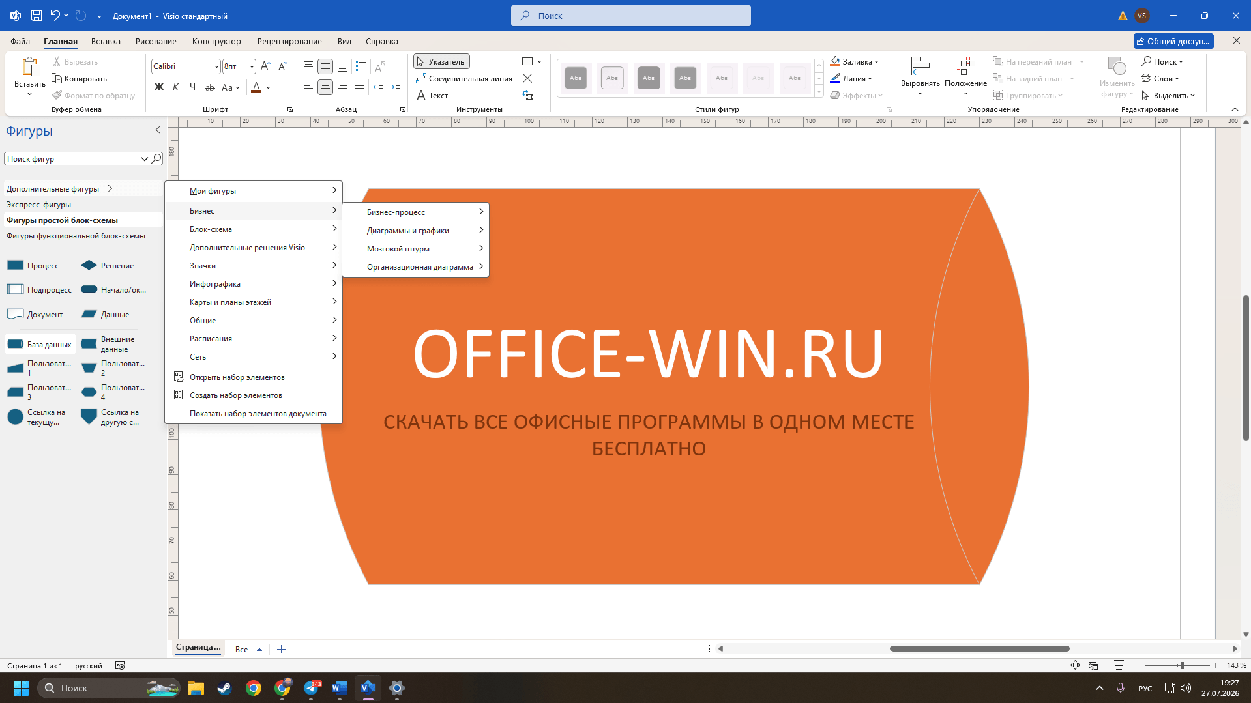The image size is (1251, 703).
Task: Collapse the Shapes (Фигуры) panel
Action: pyautogui.click(x=158, y=130)
